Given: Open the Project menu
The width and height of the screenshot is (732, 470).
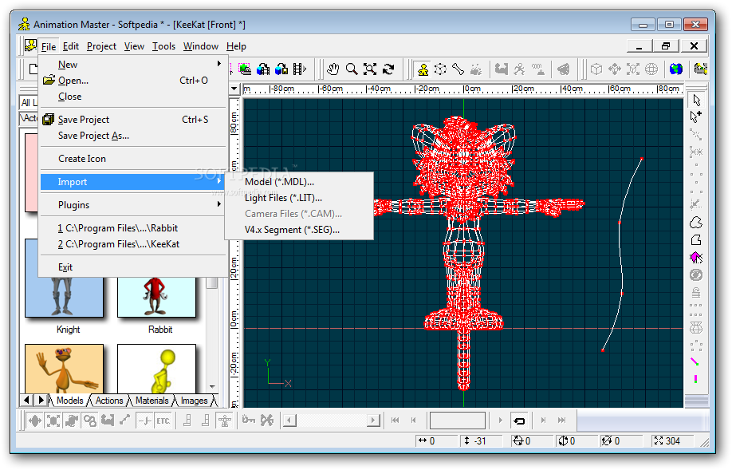Looking at the screenshot, I should click(x=101, y=46).
